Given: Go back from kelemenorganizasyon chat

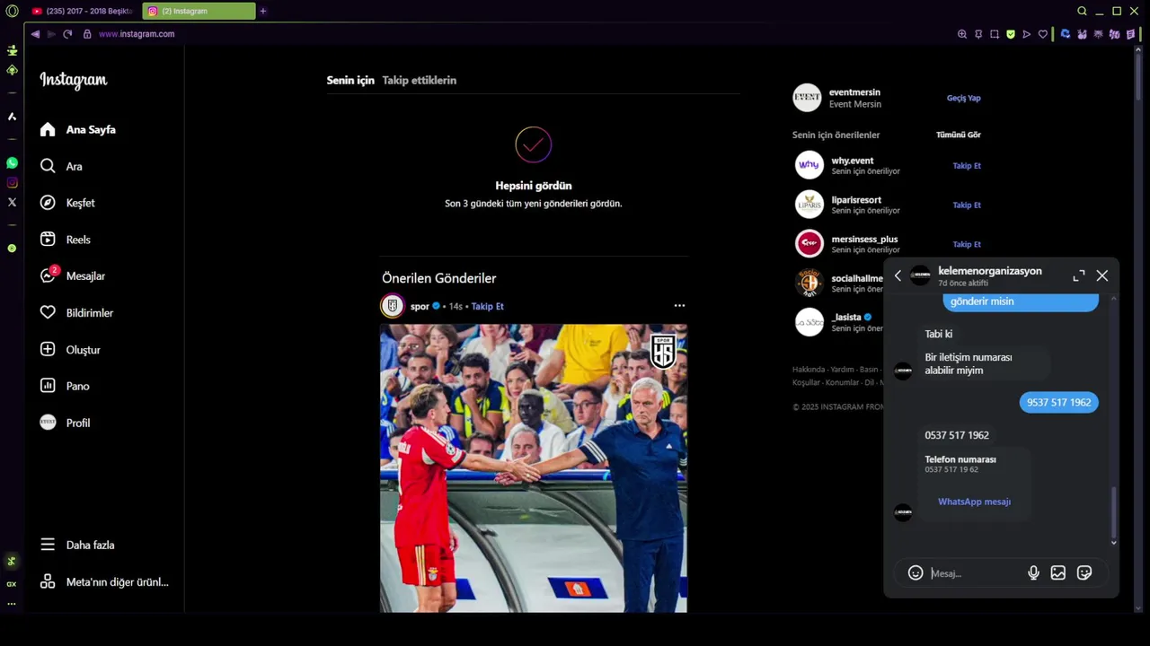Looking at the screenshot, I should (898, 275).
